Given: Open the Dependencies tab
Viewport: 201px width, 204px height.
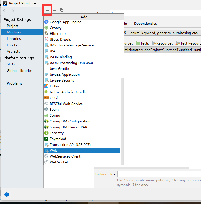Looking at the screenshot, I should (145, 24).
